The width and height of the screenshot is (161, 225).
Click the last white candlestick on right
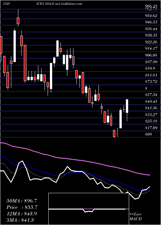click(127, 106)
